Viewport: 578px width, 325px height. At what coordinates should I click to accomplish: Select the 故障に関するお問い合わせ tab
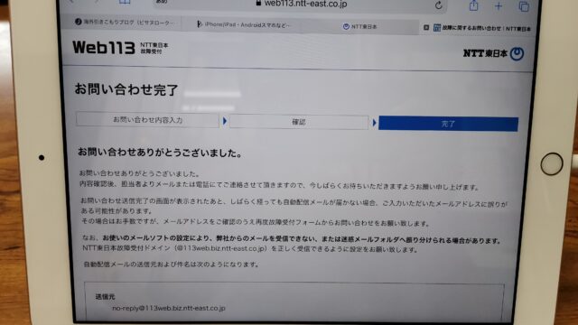[x=481, y=28]
